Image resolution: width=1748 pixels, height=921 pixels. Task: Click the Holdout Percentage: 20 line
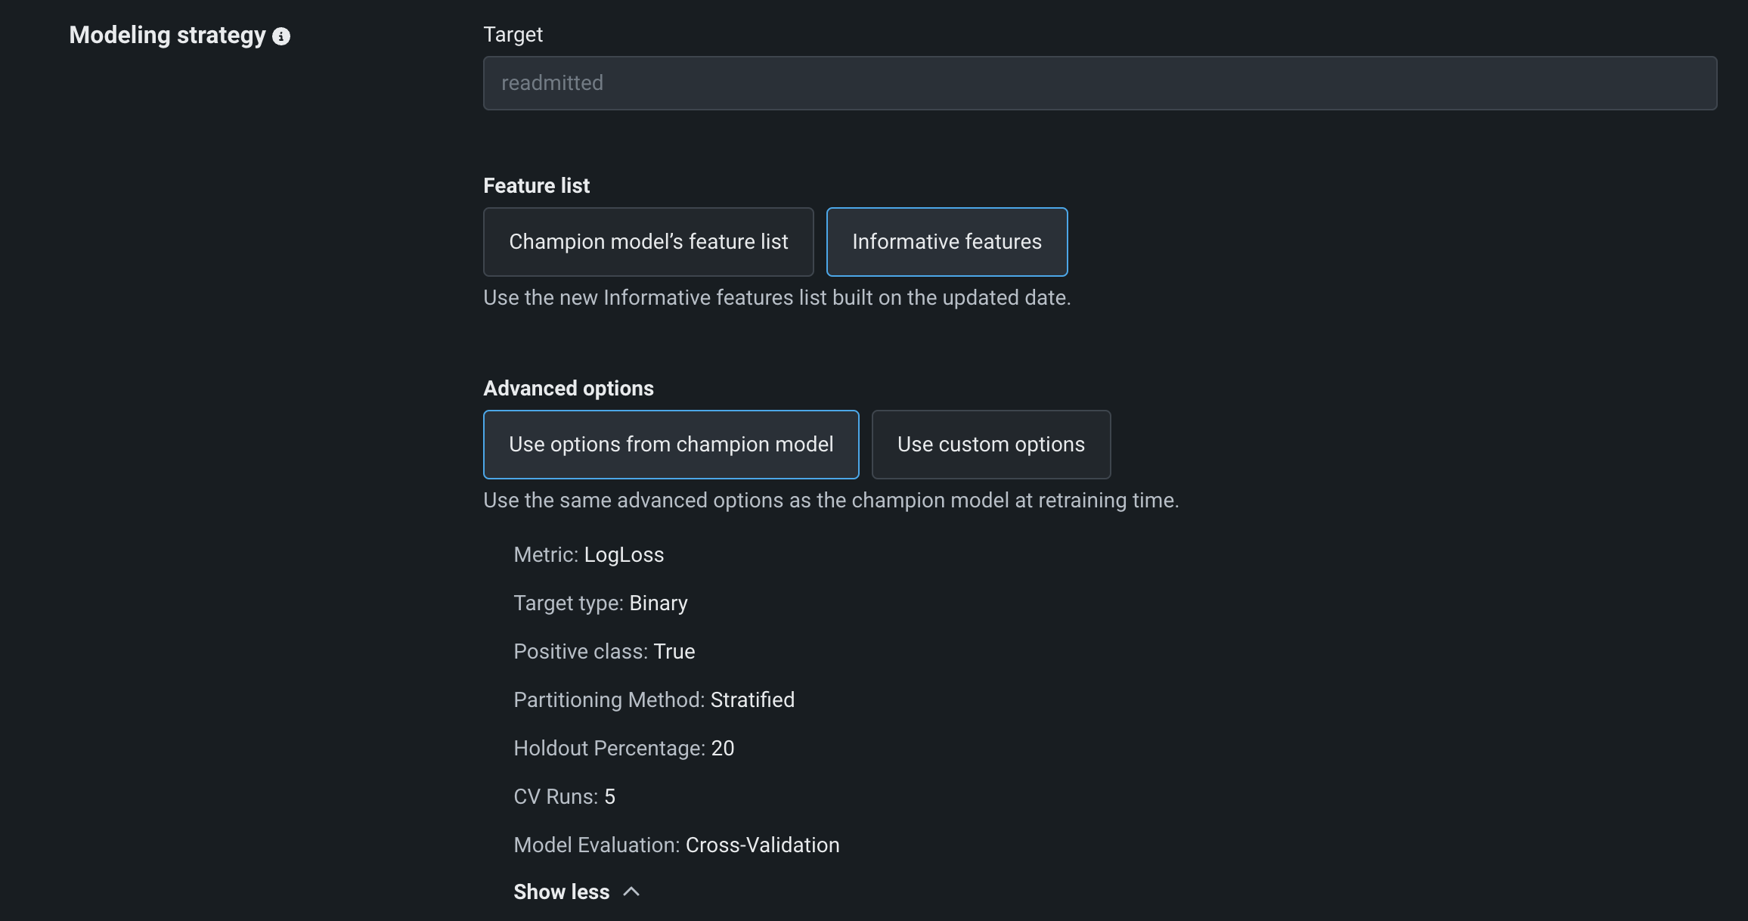pyautogui.click(x=624, y=749)
